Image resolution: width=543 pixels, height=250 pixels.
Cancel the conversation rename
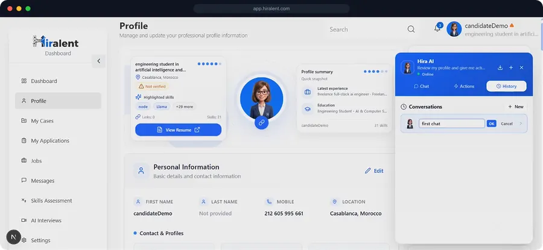pyautogui.click(x=507, y=123)
